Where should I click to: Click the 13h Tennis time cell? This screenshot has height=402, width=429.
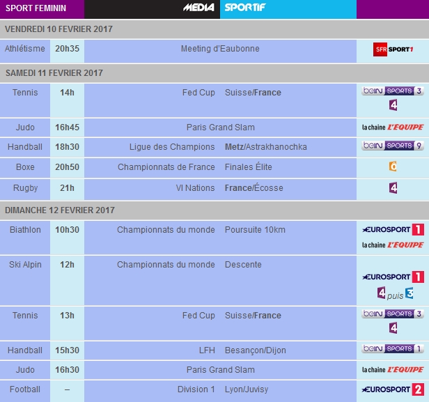coord(67,323)
